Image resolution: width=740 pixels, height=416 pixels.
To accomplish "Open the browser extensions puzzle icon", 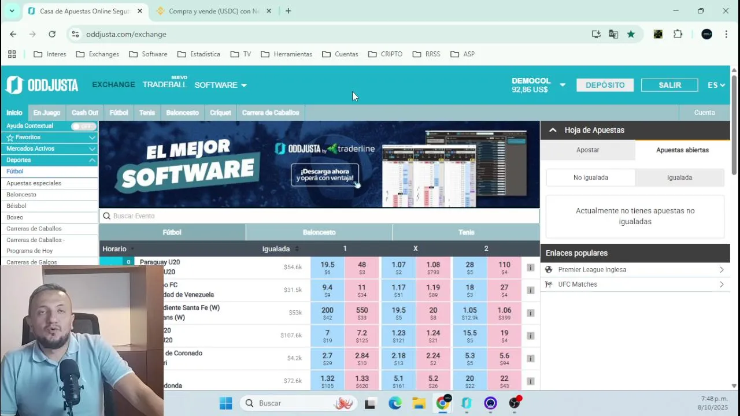I will pyautogui.click(x=678, y=34).
